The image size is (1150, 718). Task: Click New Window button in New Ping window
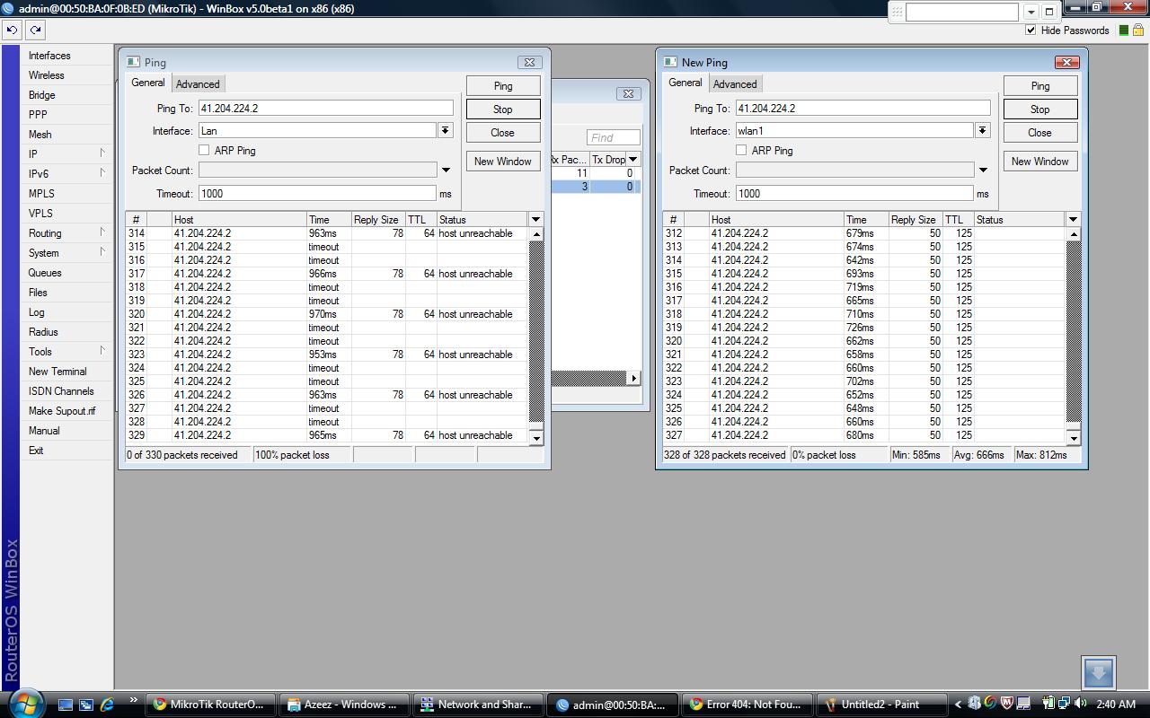tap(1040, 161)
